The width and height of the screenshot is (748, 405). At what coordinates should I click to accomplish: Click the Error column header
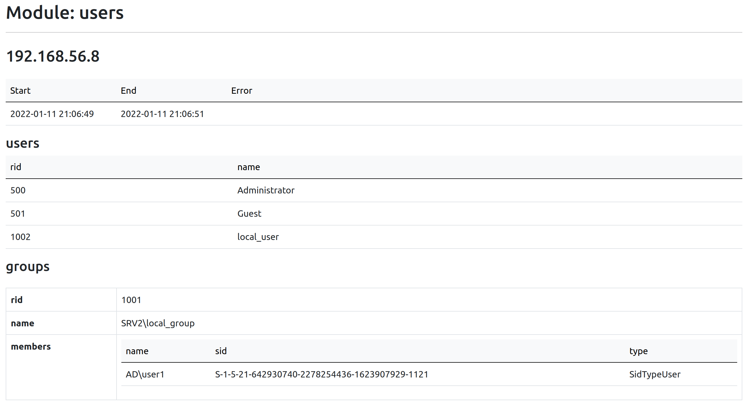pos(242,91)
